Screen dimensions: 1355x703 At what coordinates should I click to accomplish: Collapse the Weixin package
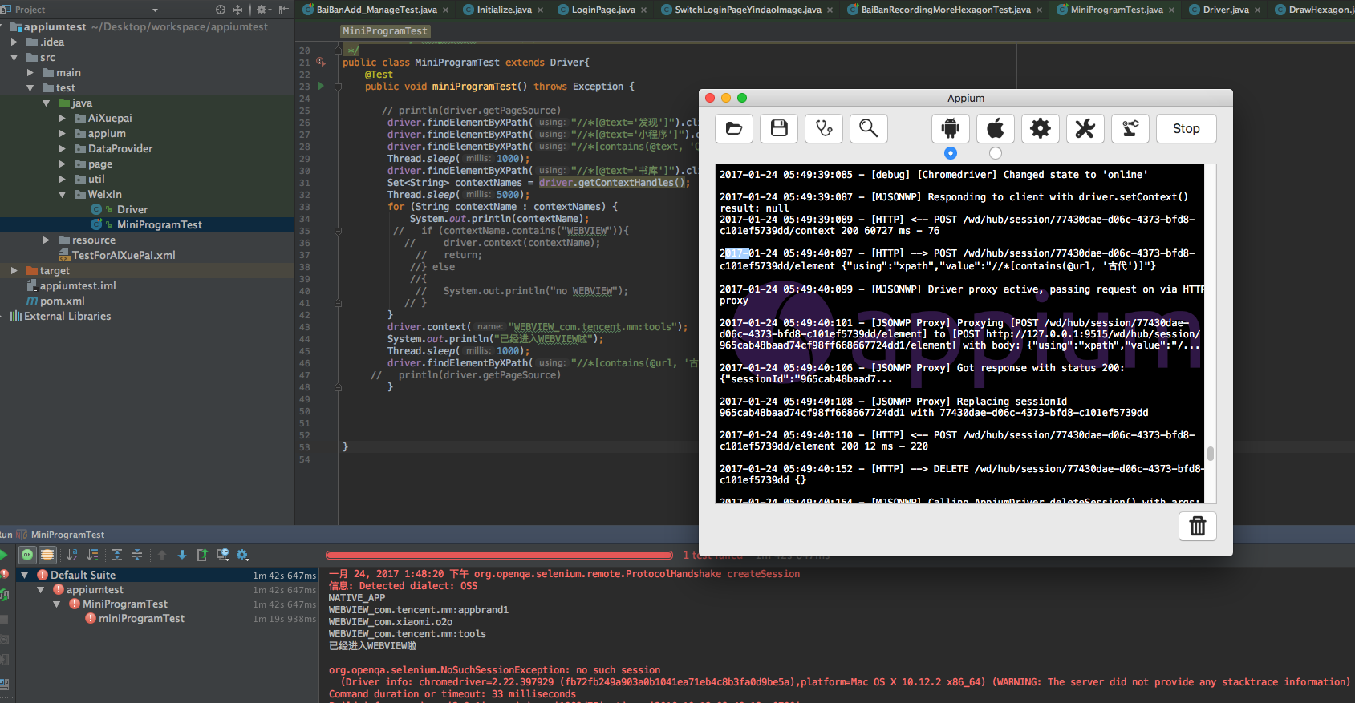point(63,194)
